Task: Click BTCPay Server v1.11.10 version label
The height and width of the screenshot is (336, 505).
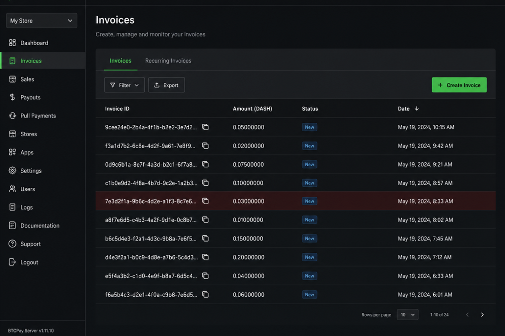Action: (31, 330)
